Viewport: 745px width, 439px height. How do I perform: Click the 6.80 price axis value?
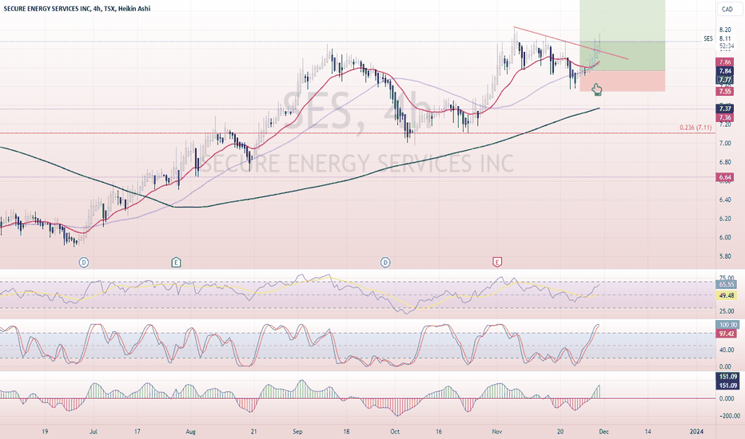pyautogui.click(x=725, y=162)
